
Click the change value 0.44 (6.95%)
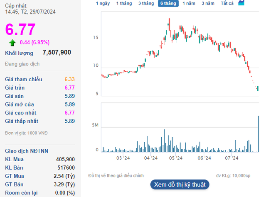[x=34, y=42]
